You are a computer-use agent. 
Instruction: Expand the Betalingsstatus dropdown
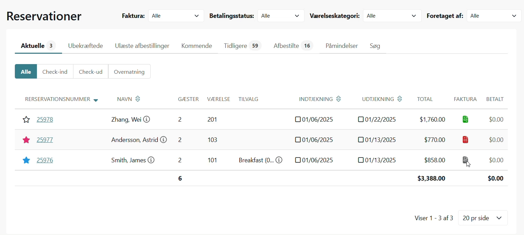point(281,16)
